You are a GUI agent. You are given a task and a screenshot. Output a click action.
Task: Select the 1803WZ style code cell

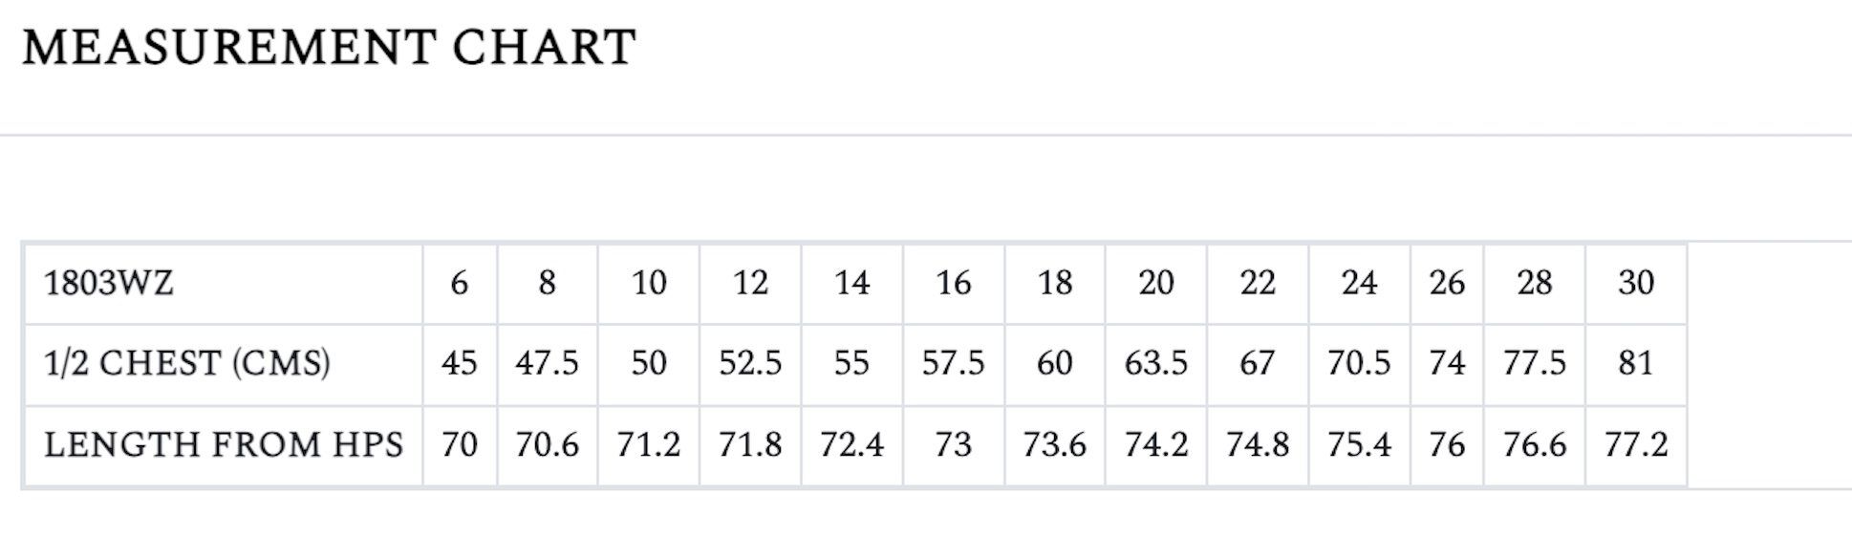(109, 284)
